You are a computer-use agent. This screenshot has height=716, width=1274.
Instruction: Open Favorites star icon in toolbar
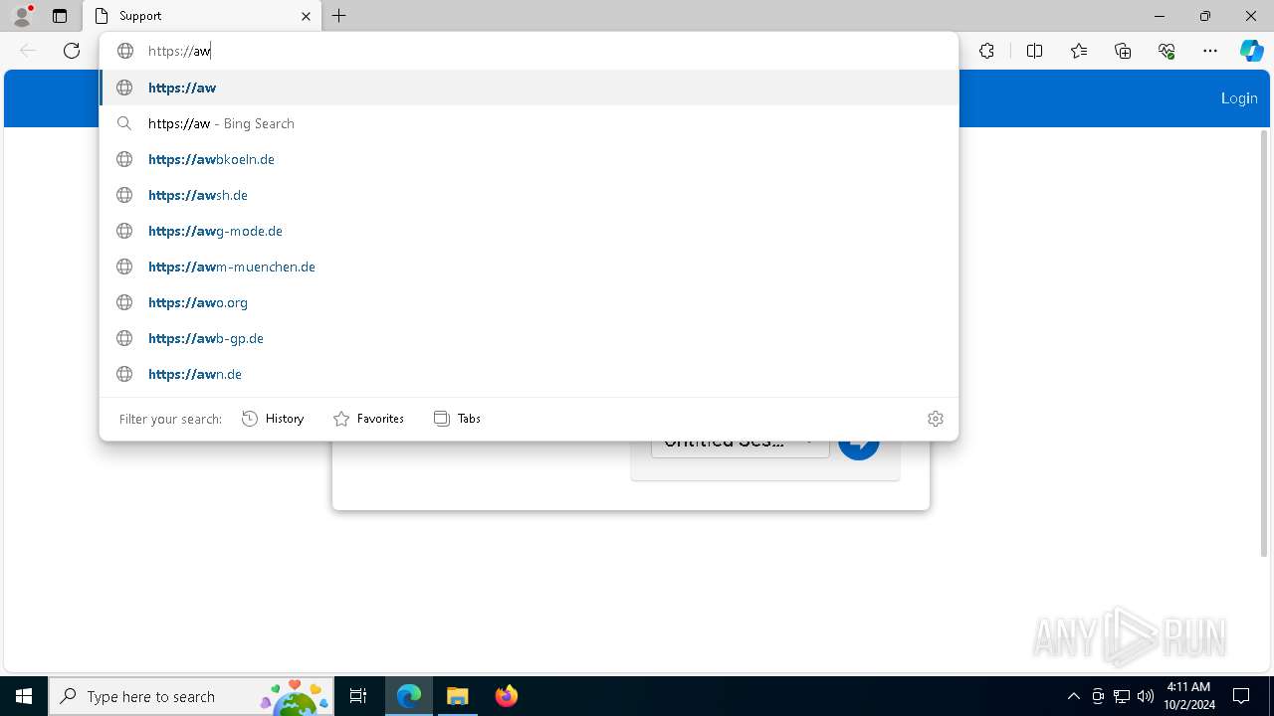(x=1079, y=51)
